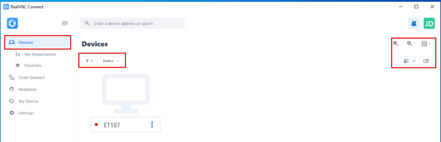This screenshot has height=142, width=441.
Task: Open the ET187 three-dots menu
Action: pyautogui.click(x=152, y=125)
